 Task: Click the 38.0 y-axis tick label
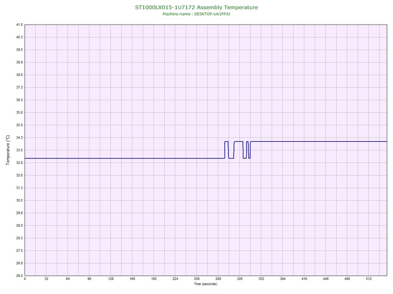[19, 75]
